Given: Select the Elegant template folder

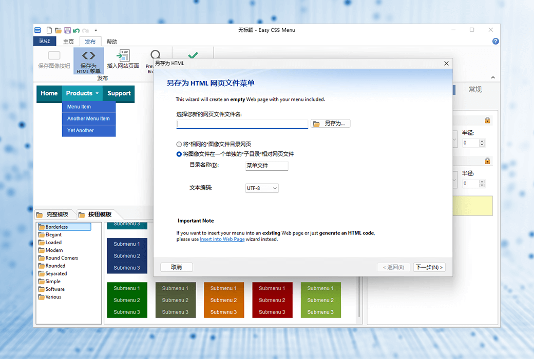Looking at the screenshot, I should 50,235.
